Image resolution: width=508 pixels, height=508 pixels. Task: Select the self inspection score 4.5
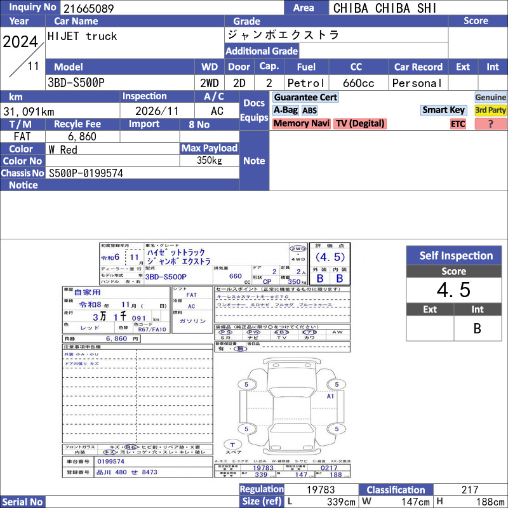pos(453,290)
